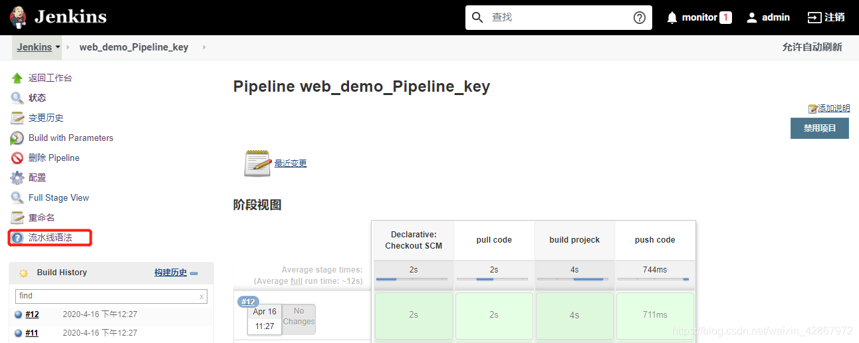Click the #12 badge in stage view
Screen dimensions: 859x343
[248, 302]
